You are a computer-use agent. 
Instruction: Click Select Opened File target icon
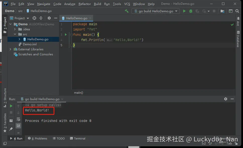click(34, 18)
